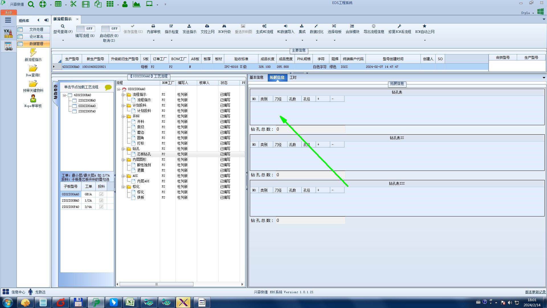Toggle 投料 checkbox for 2I02I00NA0
This screenshot has width=547, height=308.
click(101, 200)
